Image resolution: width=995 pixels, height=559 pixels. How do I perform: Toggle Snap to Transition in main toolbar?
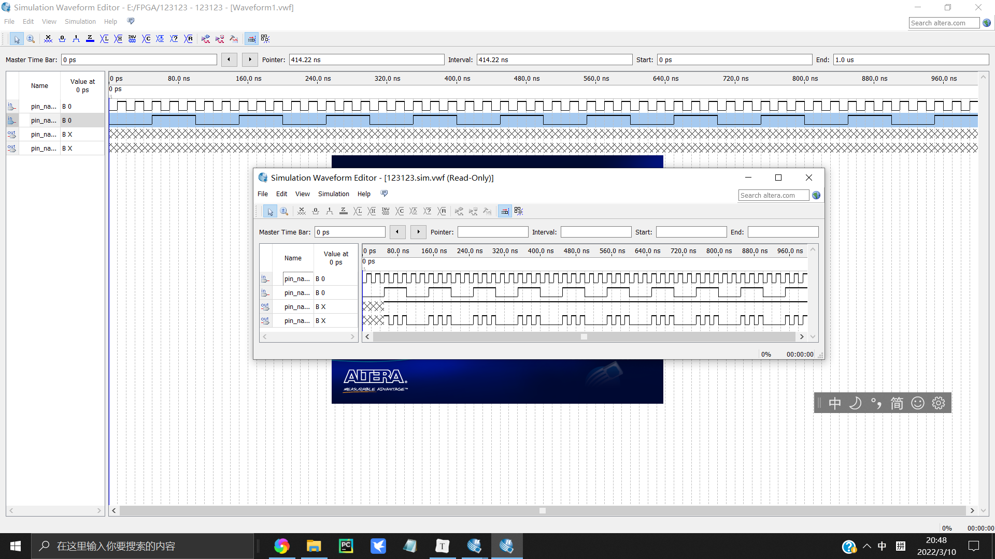click(265, 39)
